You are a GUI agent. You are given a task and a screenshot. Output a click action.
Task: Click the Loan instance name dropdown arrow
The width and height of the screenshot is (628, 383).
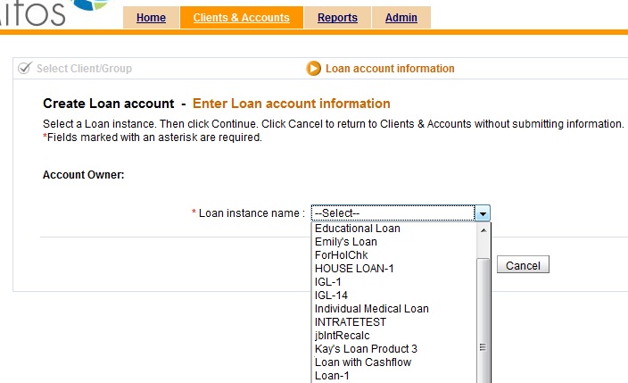[482, 213]
